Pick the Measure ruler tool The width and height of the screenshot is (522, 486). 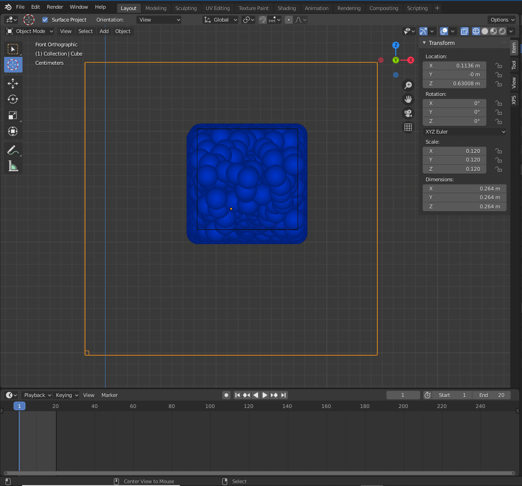[x=13, y=166]
